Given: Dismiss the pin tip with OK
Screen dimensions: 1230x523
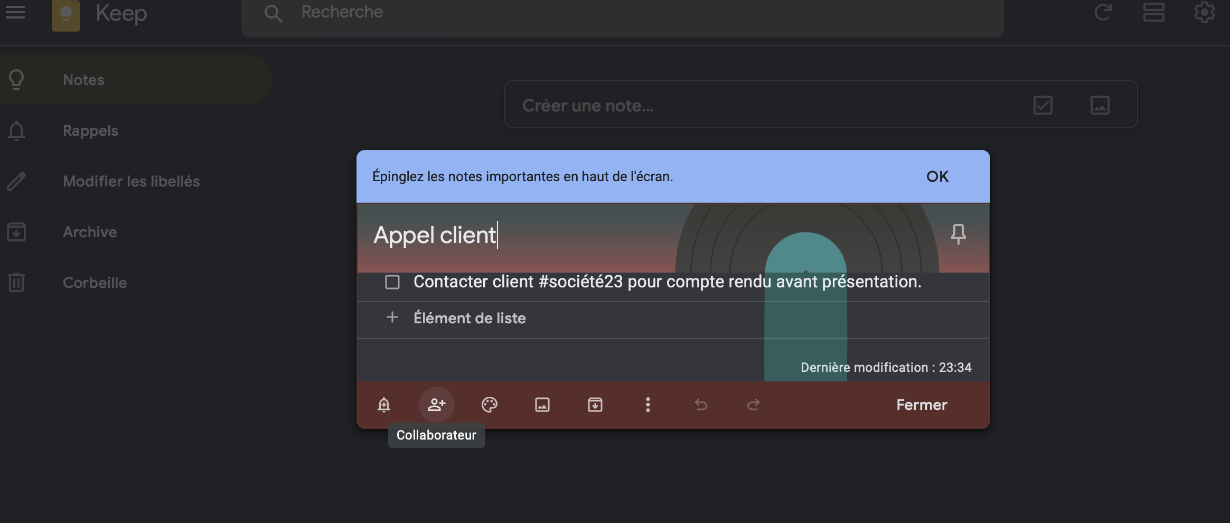Looking at the screenshot, I should coord(937,176).
